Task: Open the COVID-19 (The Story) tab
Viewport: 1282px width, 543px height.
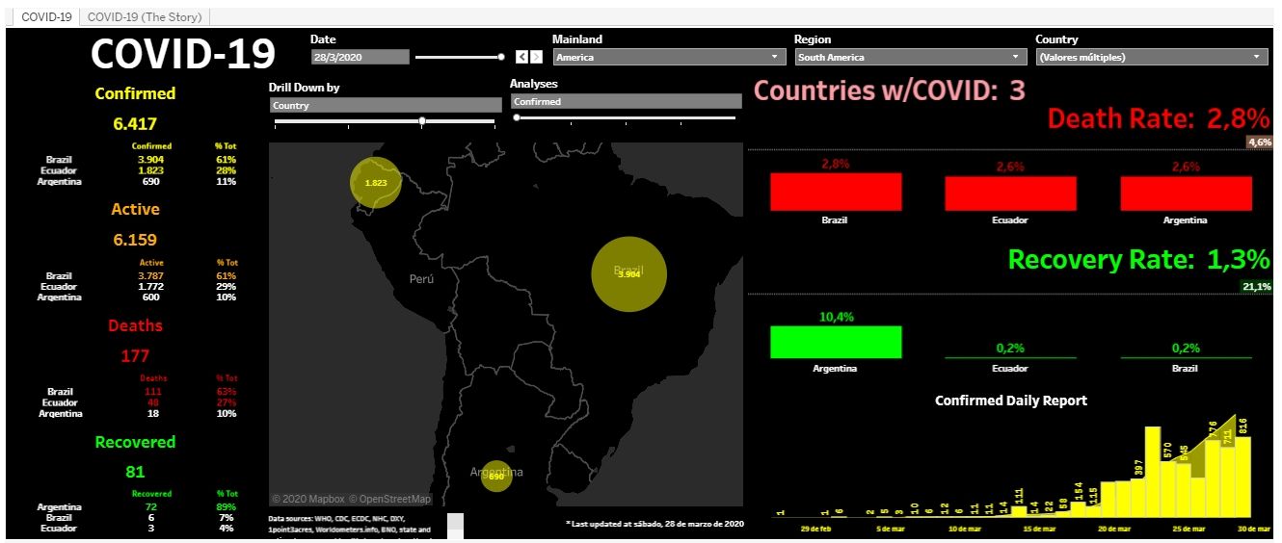Action: point(146,17)
